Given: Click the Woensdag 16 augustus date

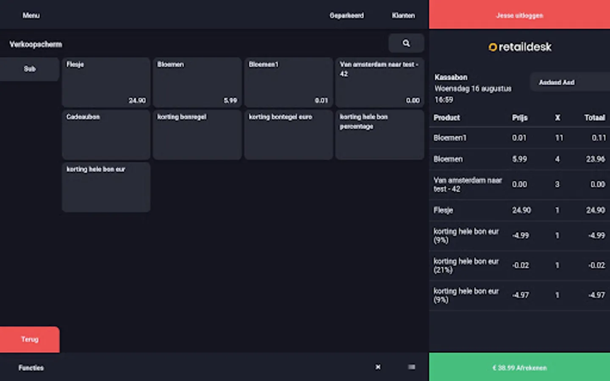Looking at the screenshot, I should 473,89.
